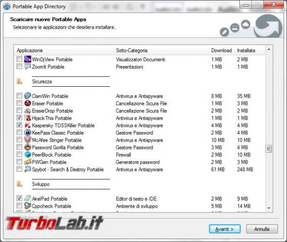This screenshot has width=287, height=242.
Task: Enable the ClamWin Portable checkbox
Action: tap(19, 95)
